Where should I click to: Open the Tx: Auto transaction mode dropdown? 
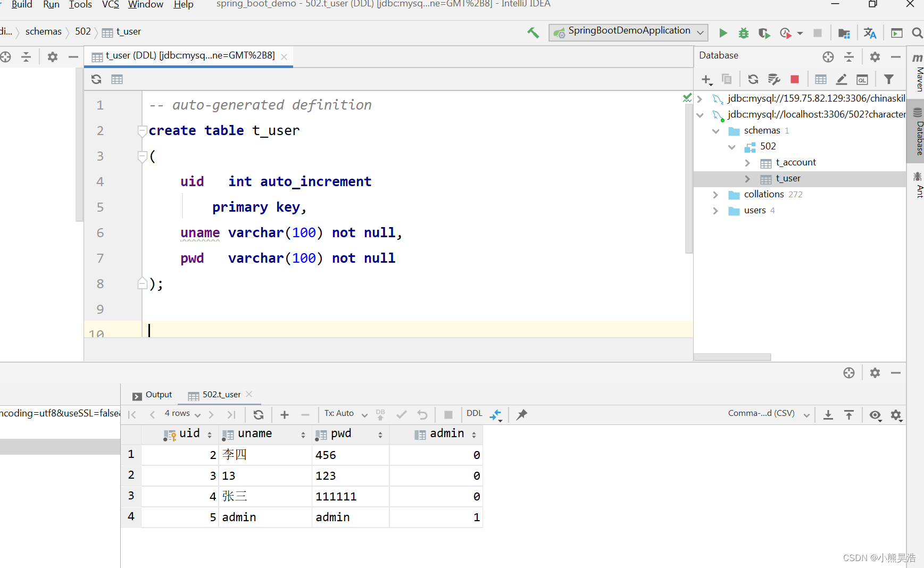[x=346, y=414]
